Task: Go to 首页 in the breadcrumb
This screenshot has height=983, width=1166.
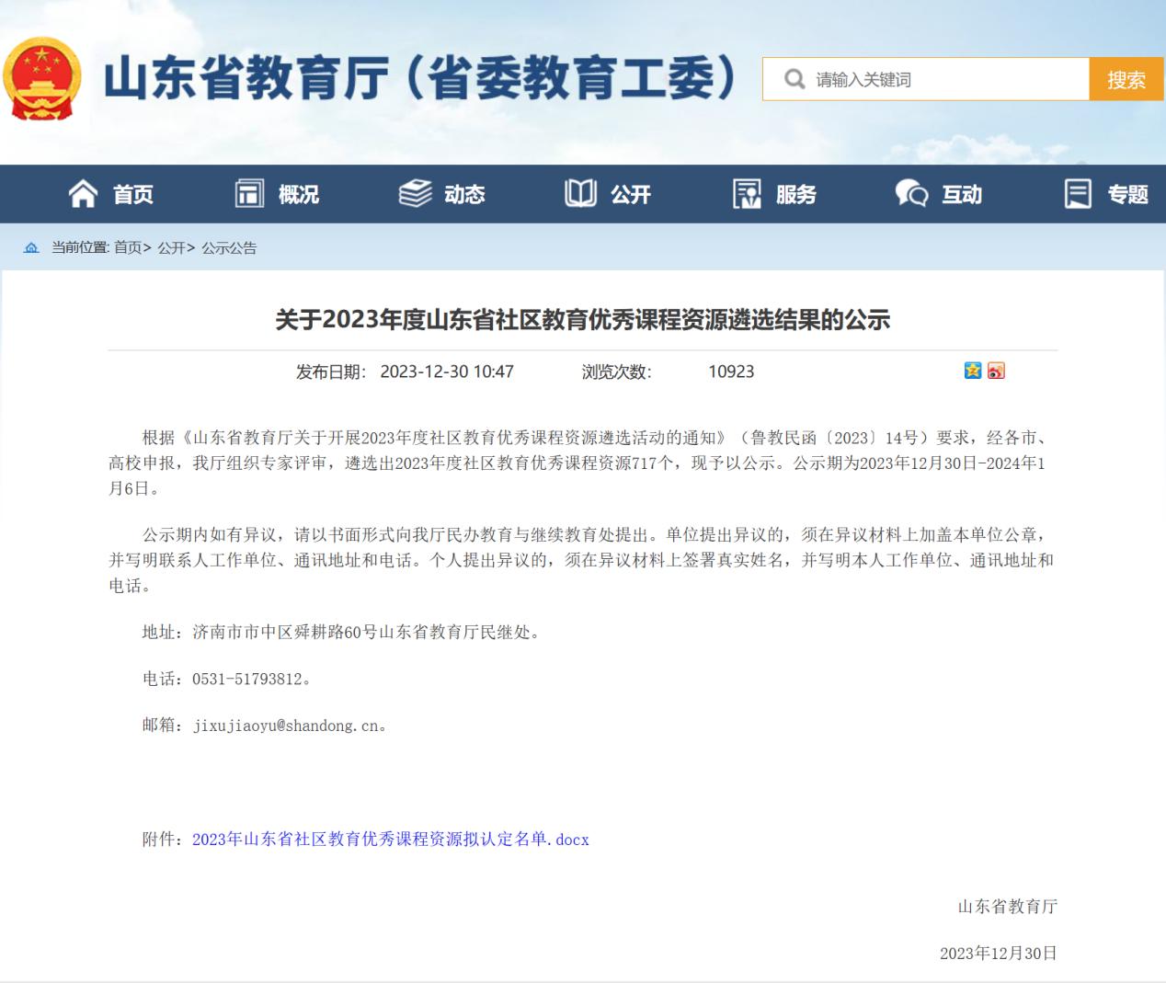Action: (x=128, y=247)
